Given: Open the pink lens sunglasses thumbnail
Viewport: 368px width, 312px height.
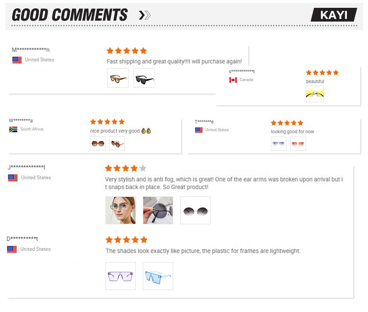Looking at the screenshot, I should 298,144.
